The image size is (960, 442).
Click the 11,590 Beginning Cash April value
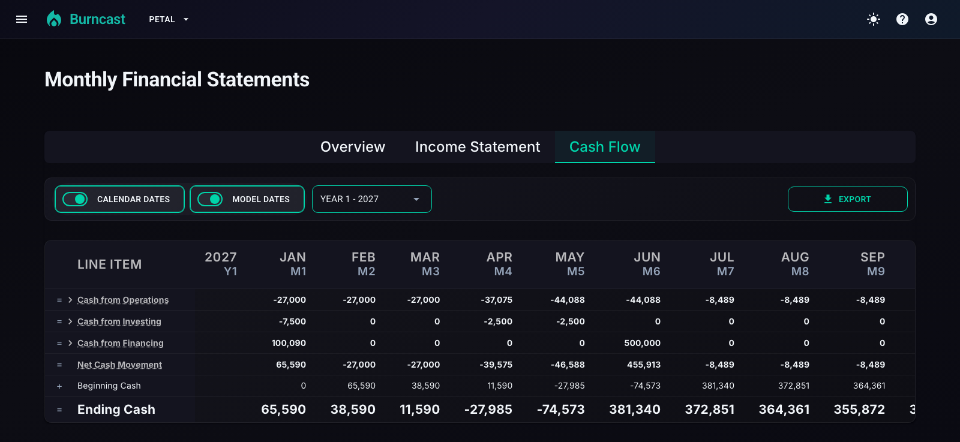pyautogui.click(x=500, y=386)
